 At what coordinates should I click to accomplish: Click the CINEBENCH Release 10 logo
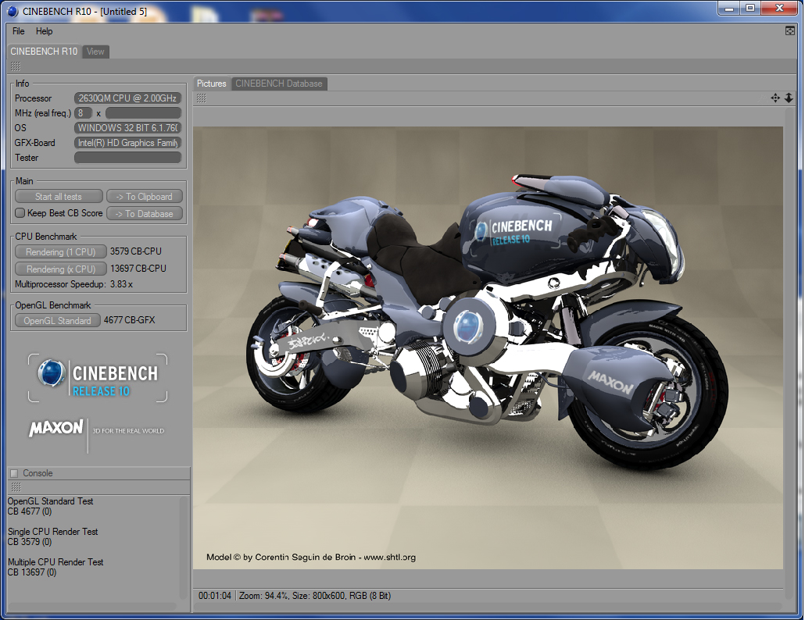(98, 378)
